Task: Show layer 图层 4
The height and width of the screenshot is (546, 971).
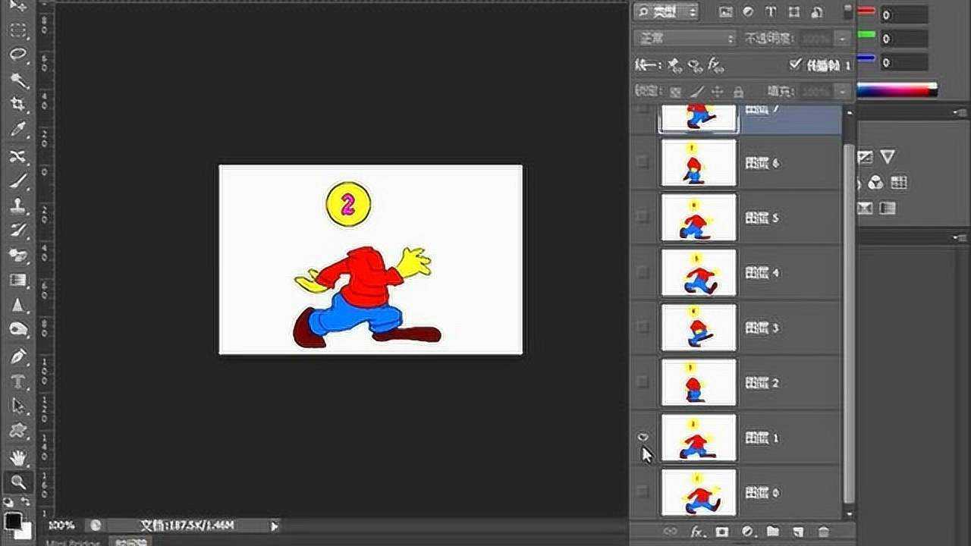Action: click(x=643, y=272)
